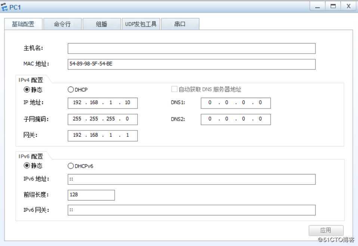Switch to the 基础配置 tab

23,24
